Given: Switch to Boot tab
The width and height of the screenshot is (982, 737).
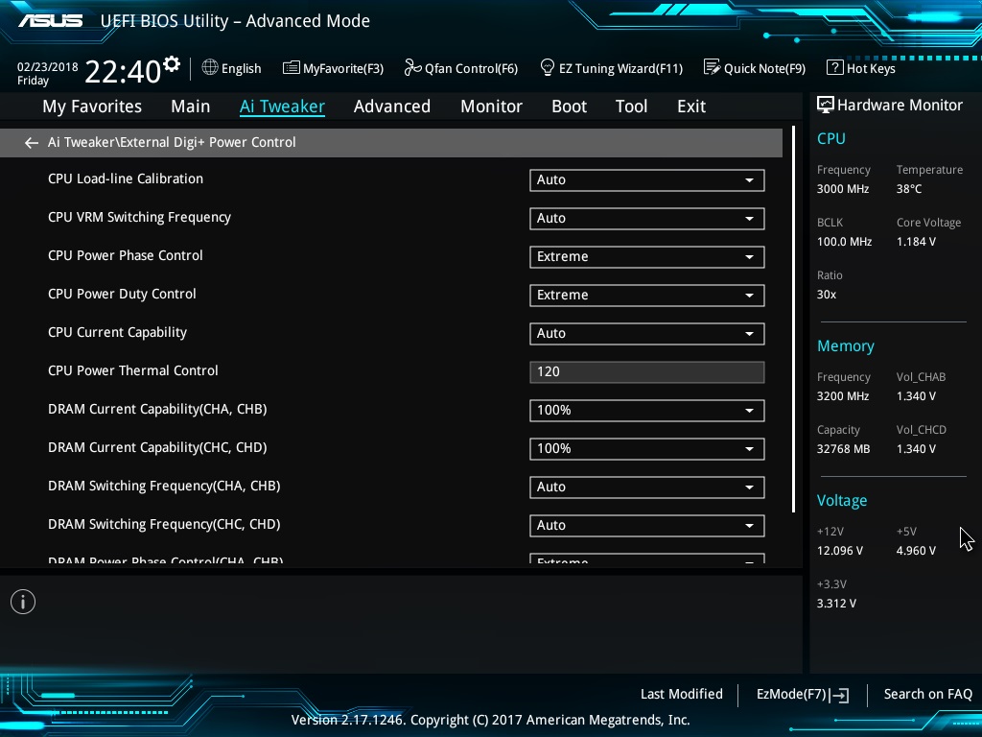Looking at the screenshot, I should (569, 107).
